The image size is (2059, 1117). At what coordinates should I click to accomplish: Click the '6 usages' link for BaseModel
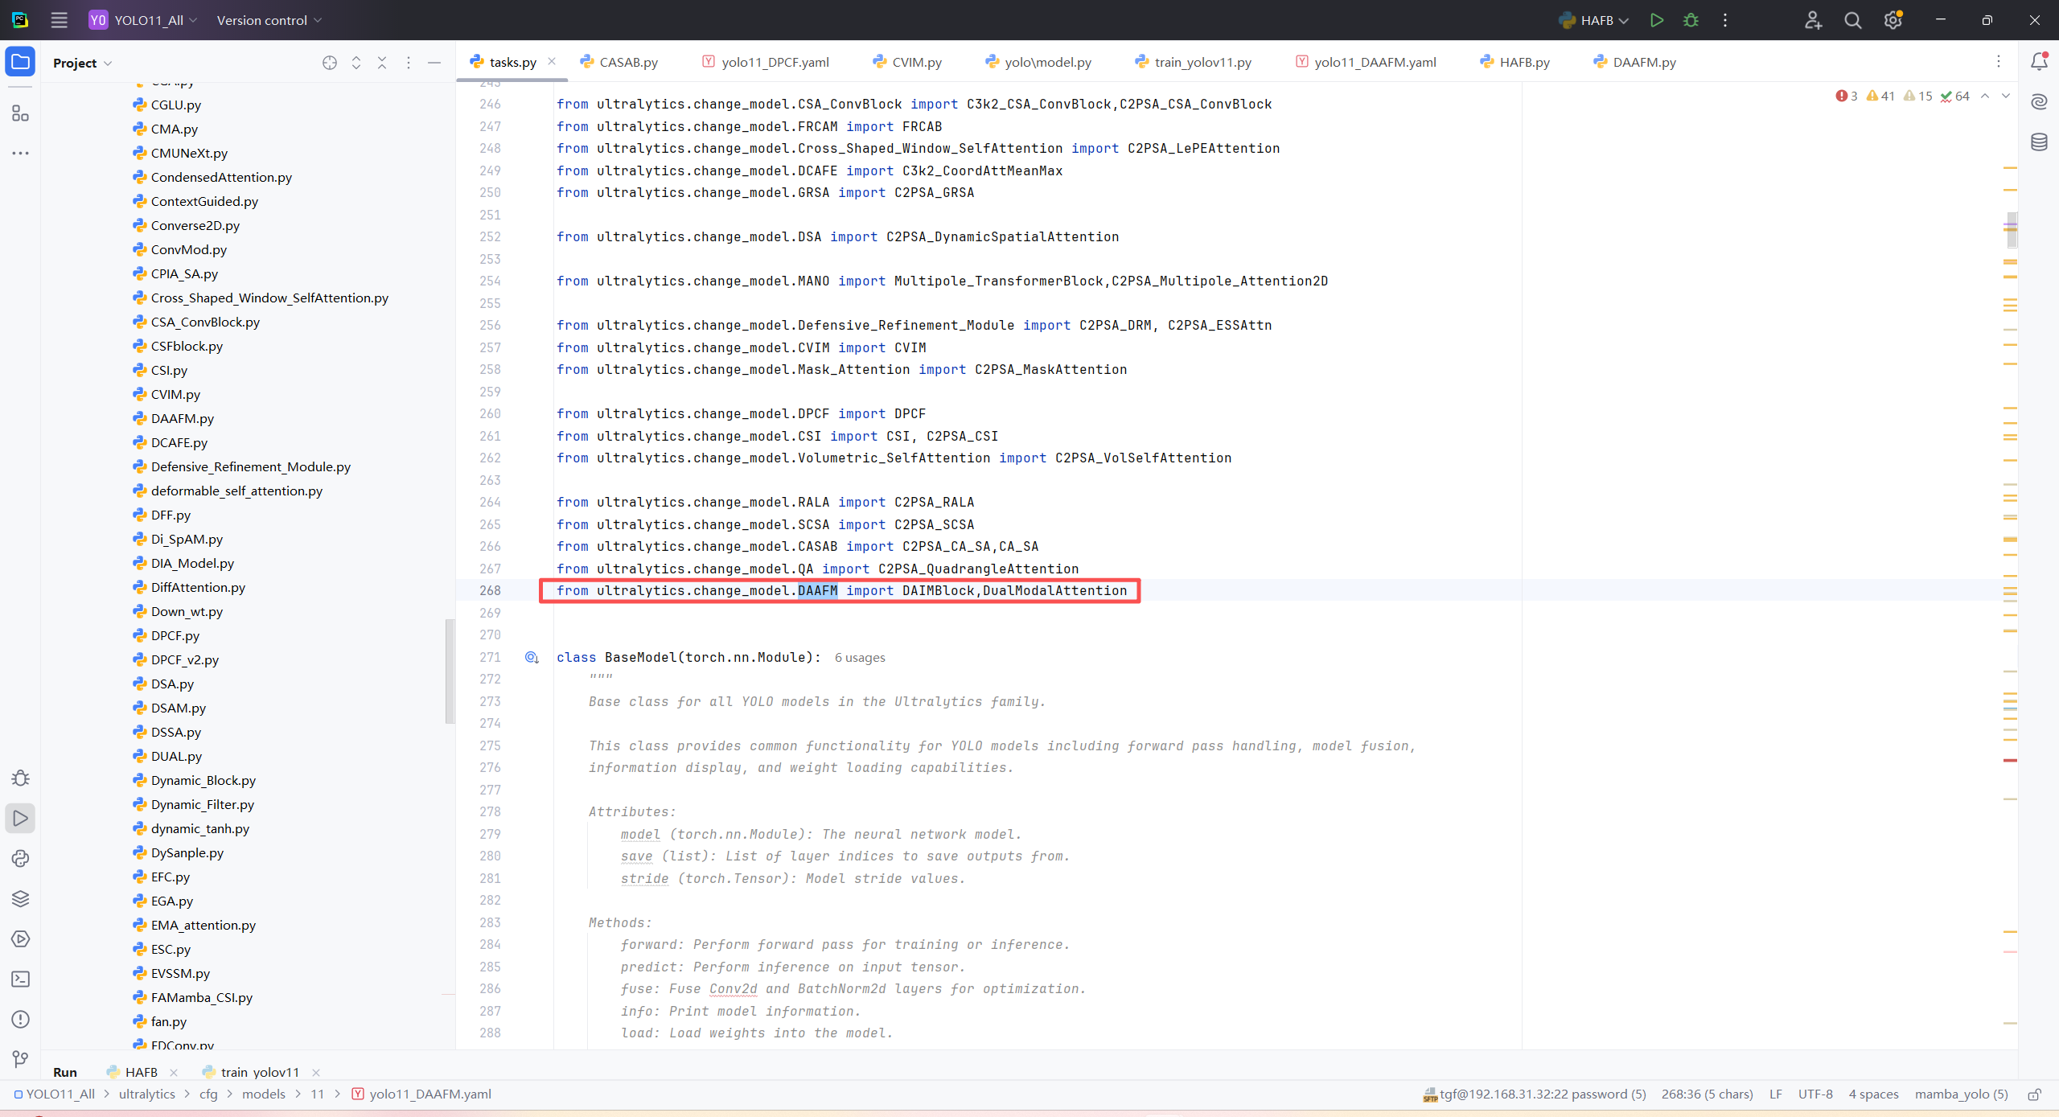(859, 658)
